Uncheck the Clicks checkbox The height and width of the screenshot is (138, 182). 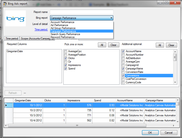[66, 58]
